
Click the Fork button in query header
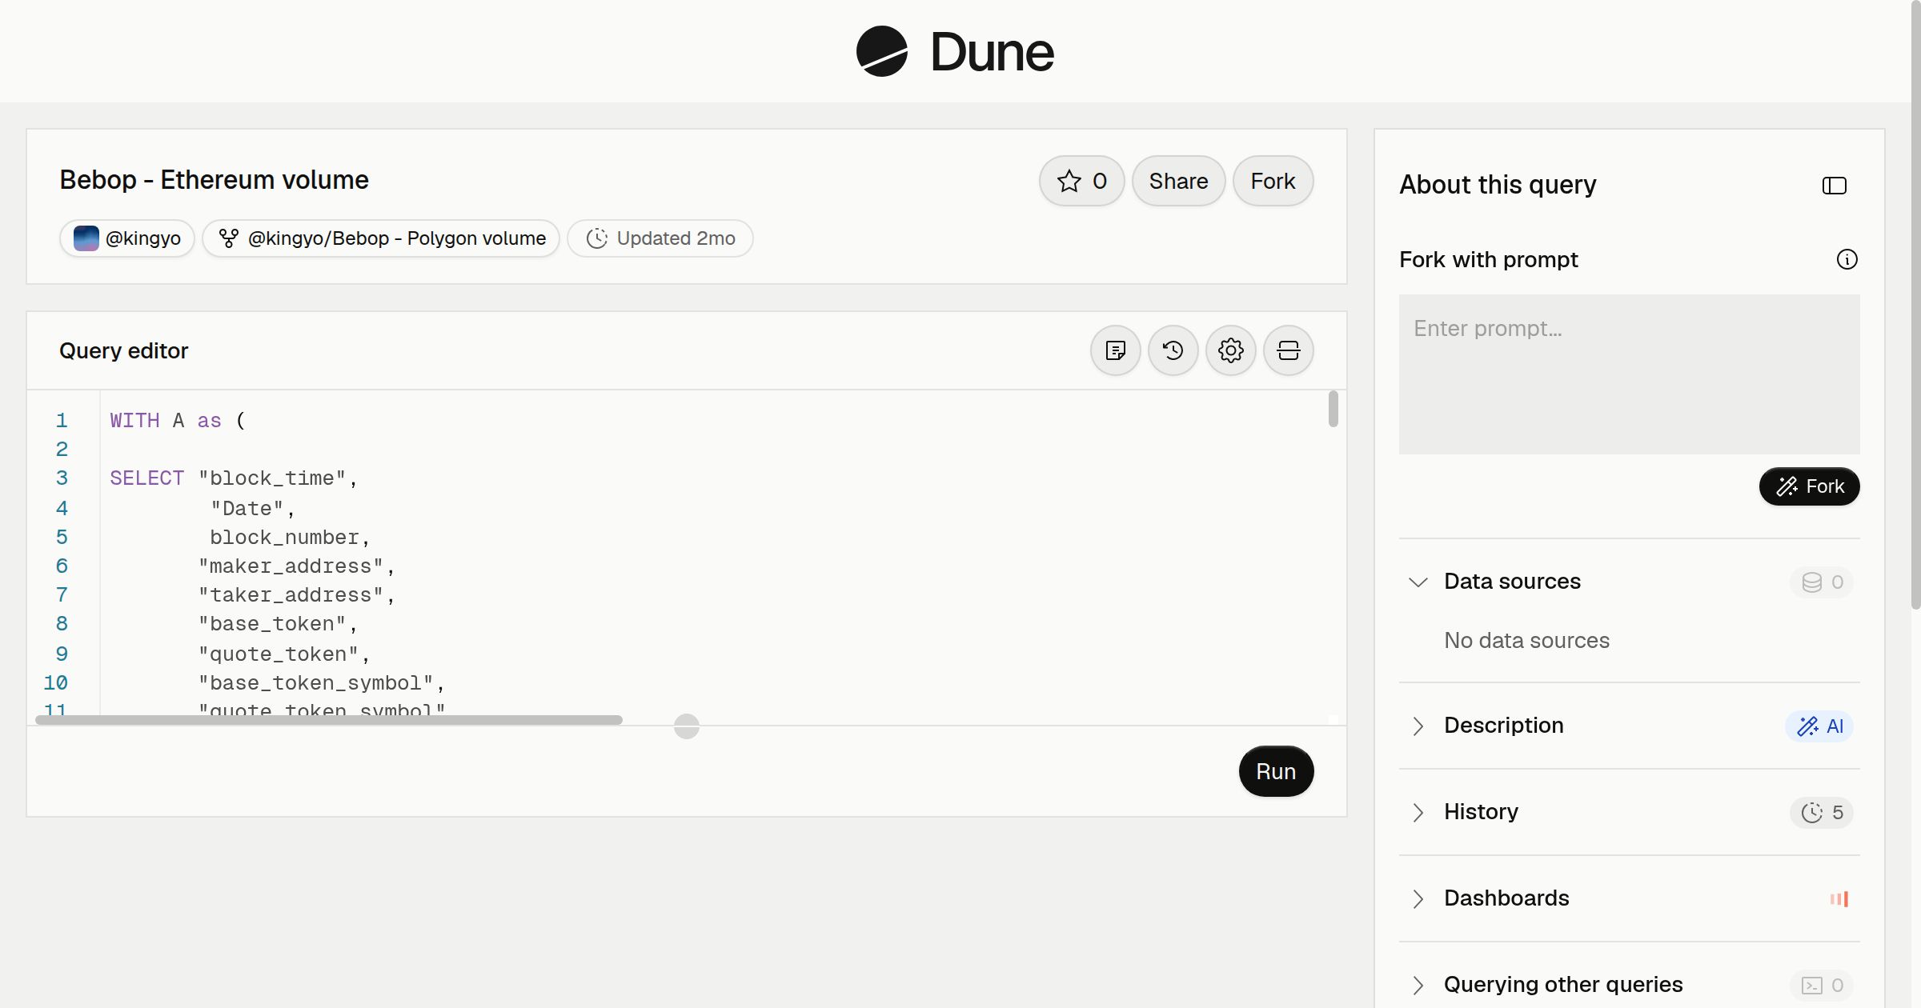pyautogui.click(x=1273, y=181)
